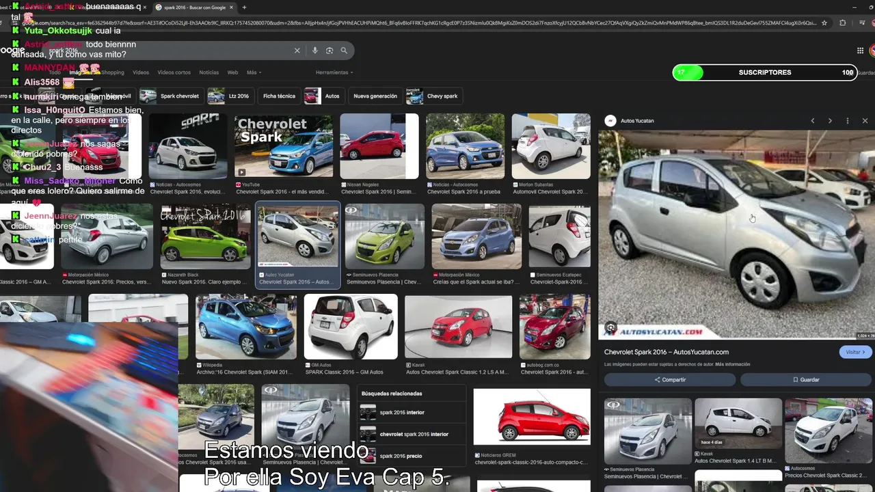Open the Nissan Nogales red Spark thumbnail
Screen dimensions: 875x492
[379, 146]
